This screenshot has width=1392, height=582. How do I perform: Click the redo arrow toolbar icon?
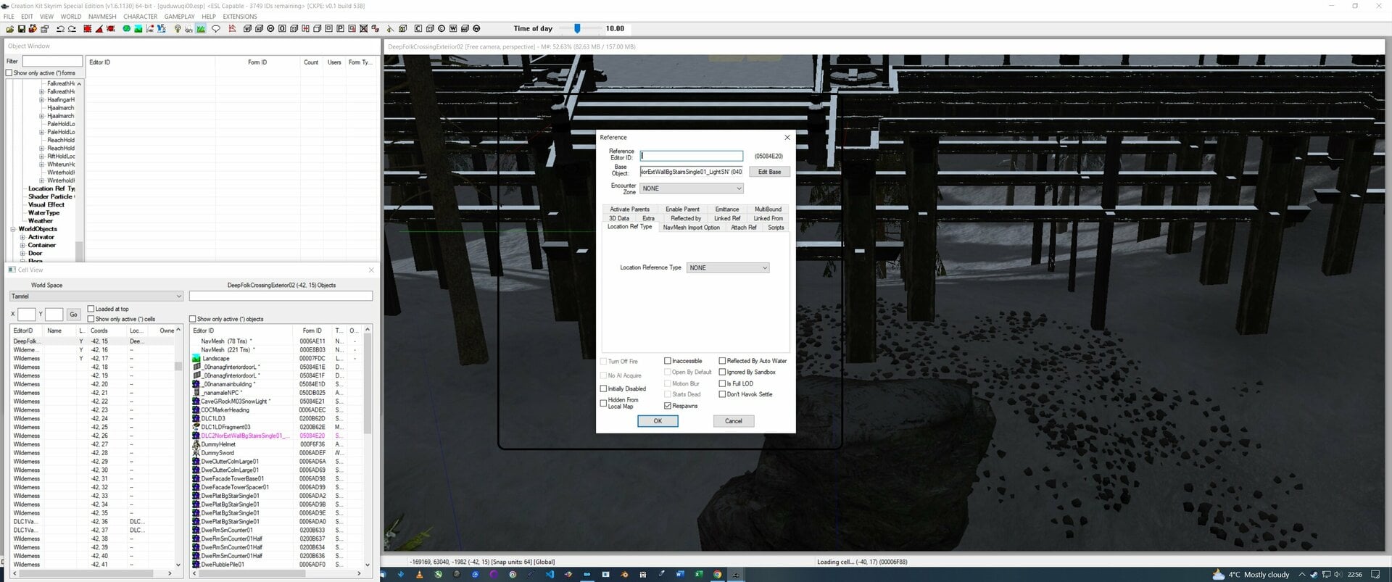(x=72, y=29)
